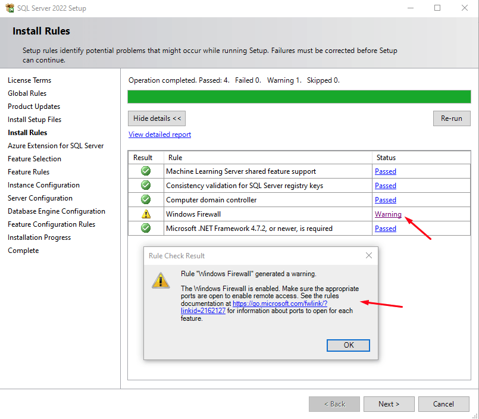Click 'Computer domain controller' rule text

pyautogui.click(x=211, y=200)
